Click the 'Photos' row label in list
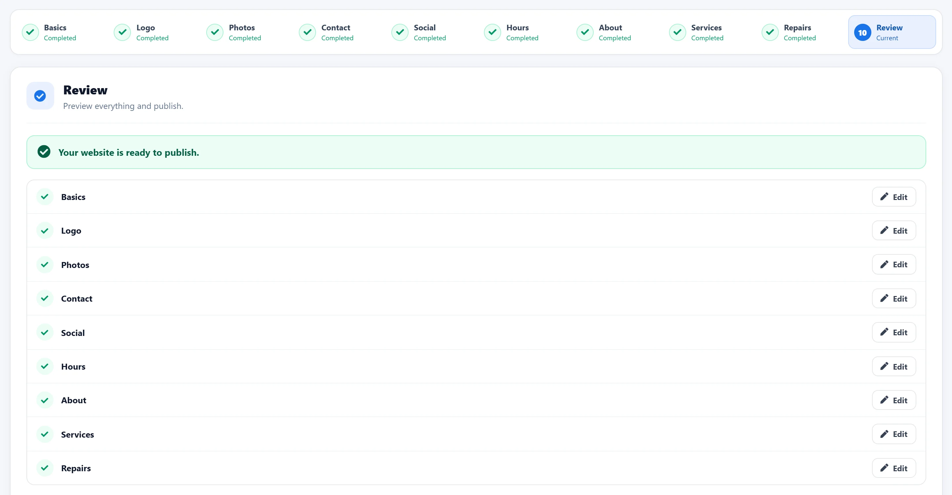 tap(75, 265)
